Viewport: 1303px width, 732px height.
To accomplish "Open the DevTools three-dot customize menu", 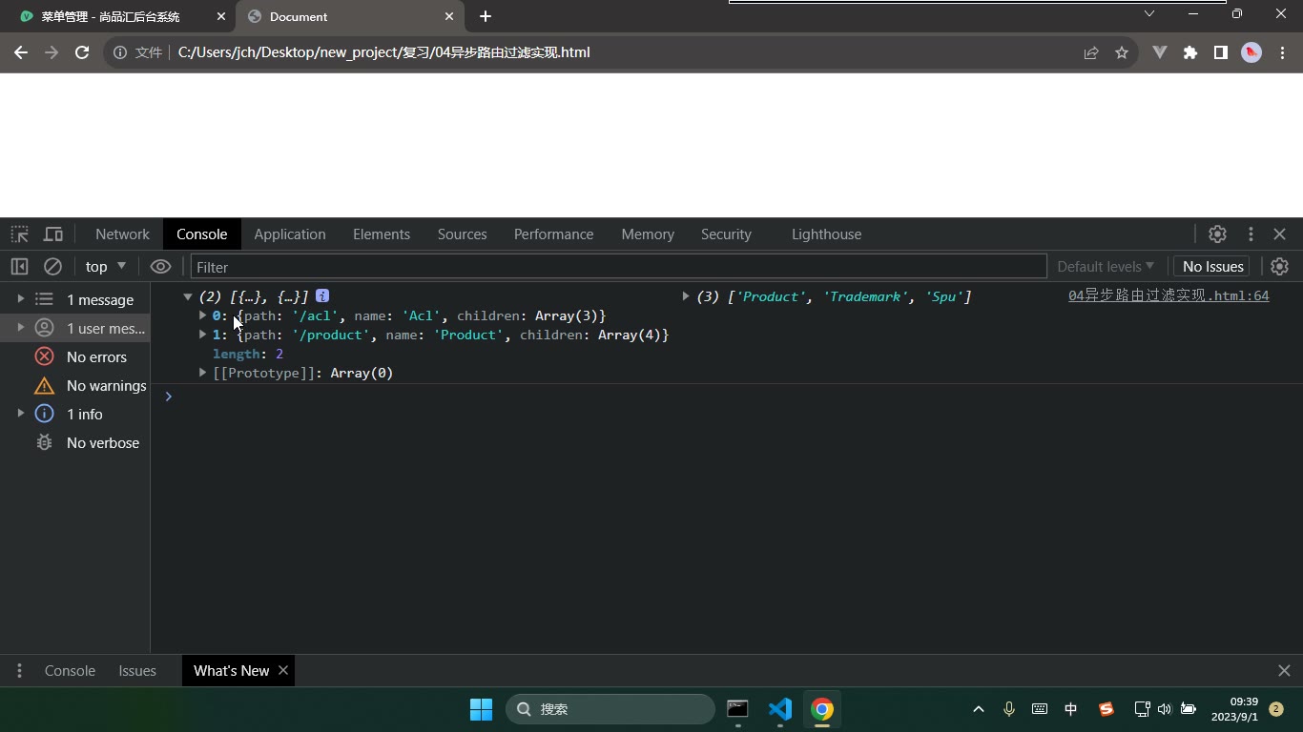I will [1251, 234].
